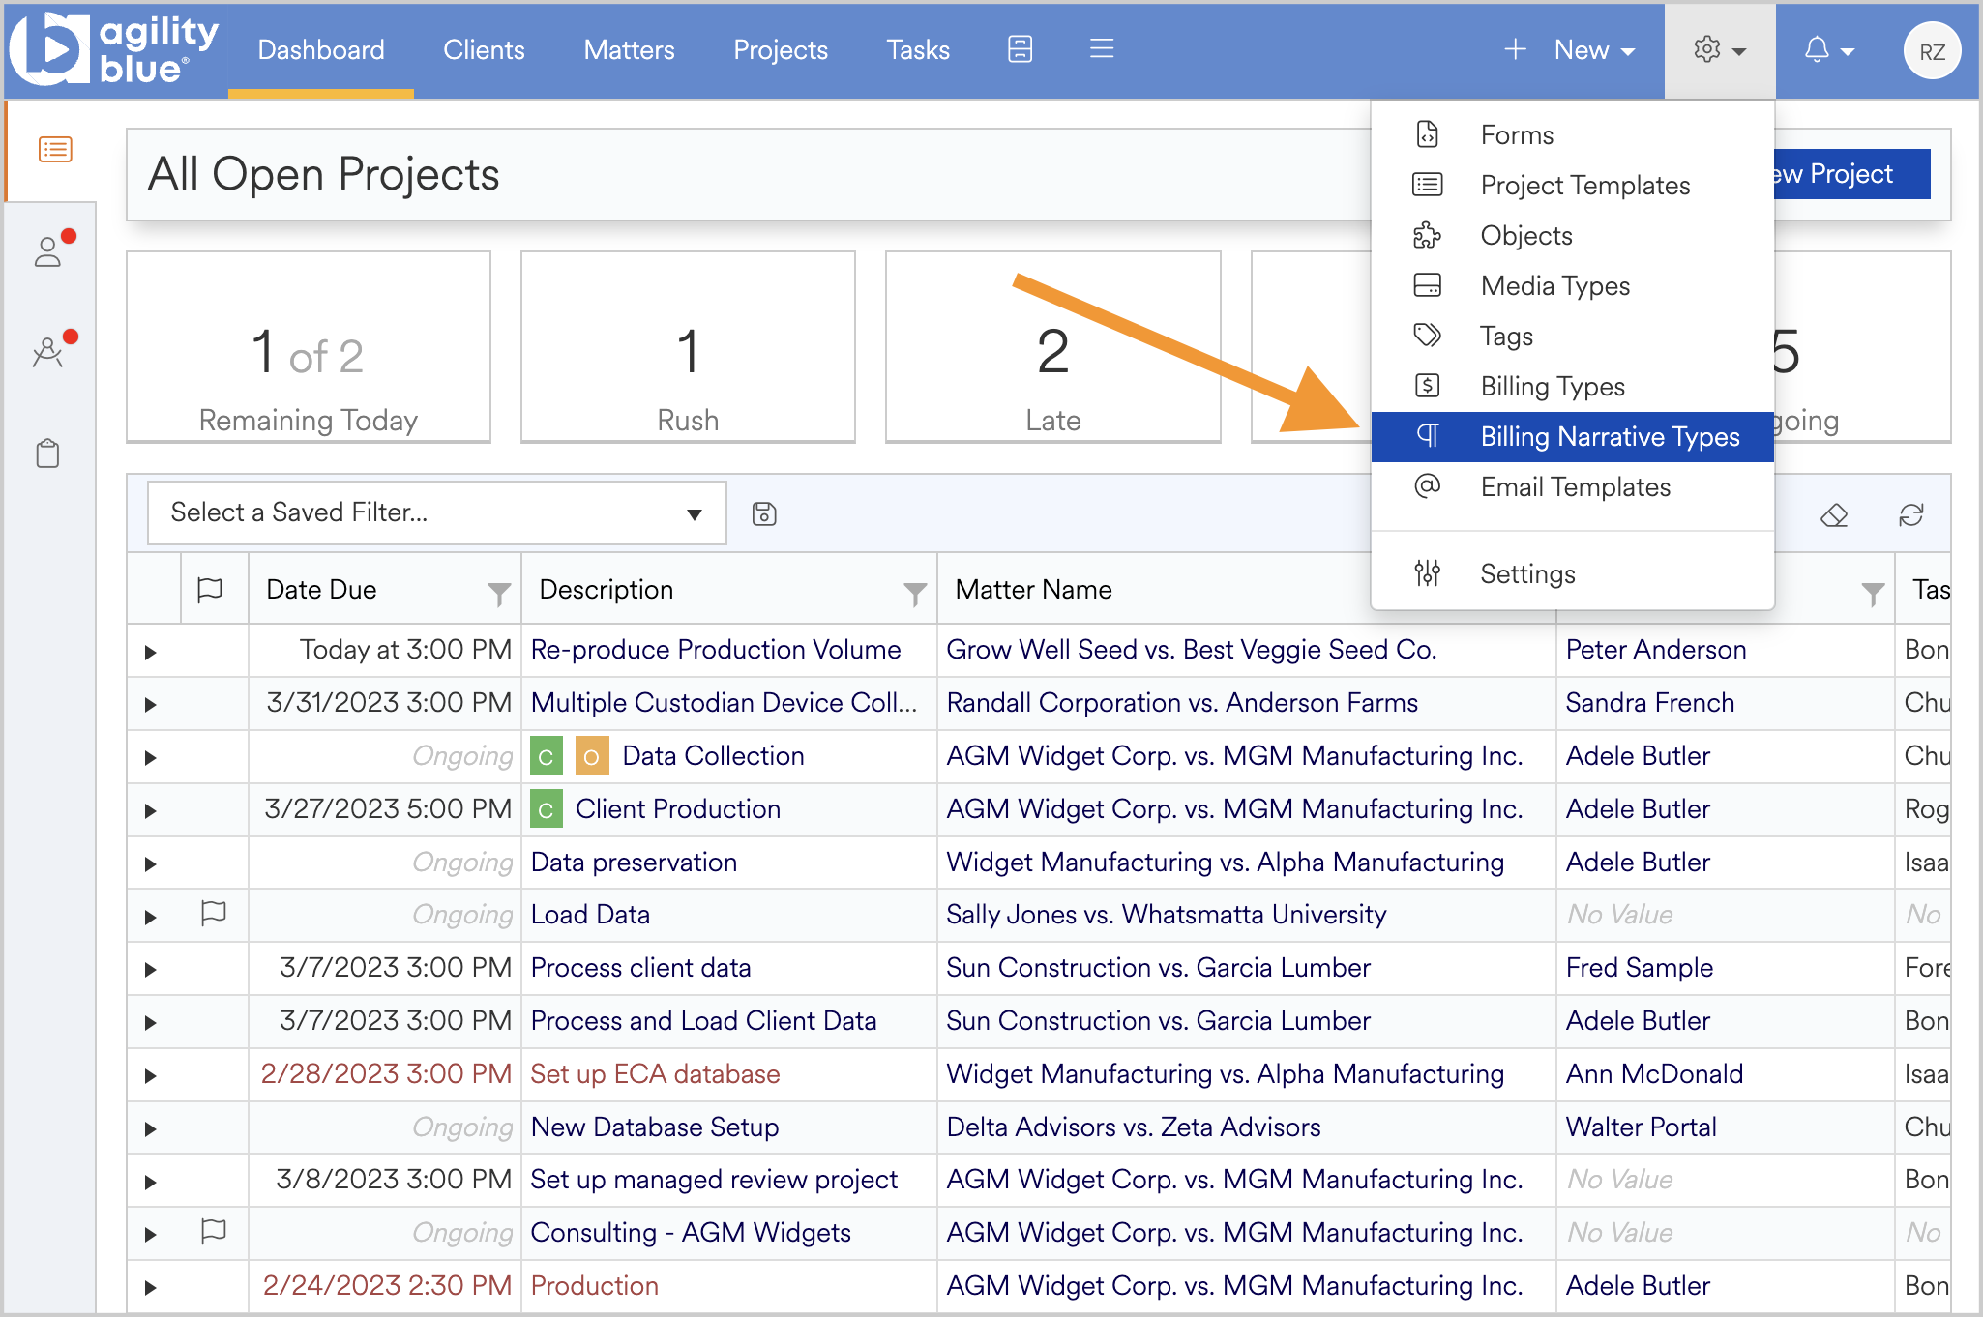Click the Rush summary card
Image resolution: width=1983 pixels, height=1317 pixels.
pos(688,347)
